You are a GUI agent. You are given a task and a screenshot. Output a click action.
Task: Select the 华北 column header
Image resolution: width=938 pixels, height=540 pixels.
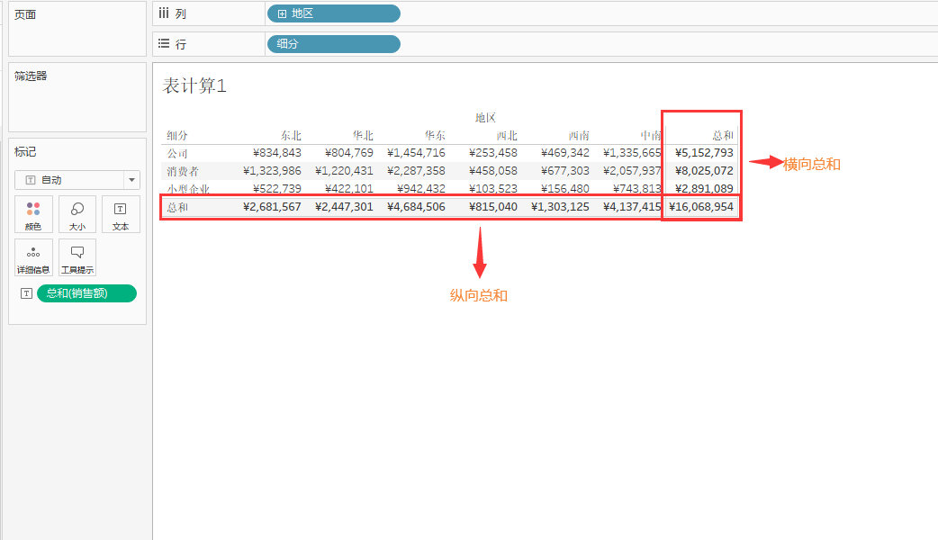pyautogui.click(x=363, y=135)
